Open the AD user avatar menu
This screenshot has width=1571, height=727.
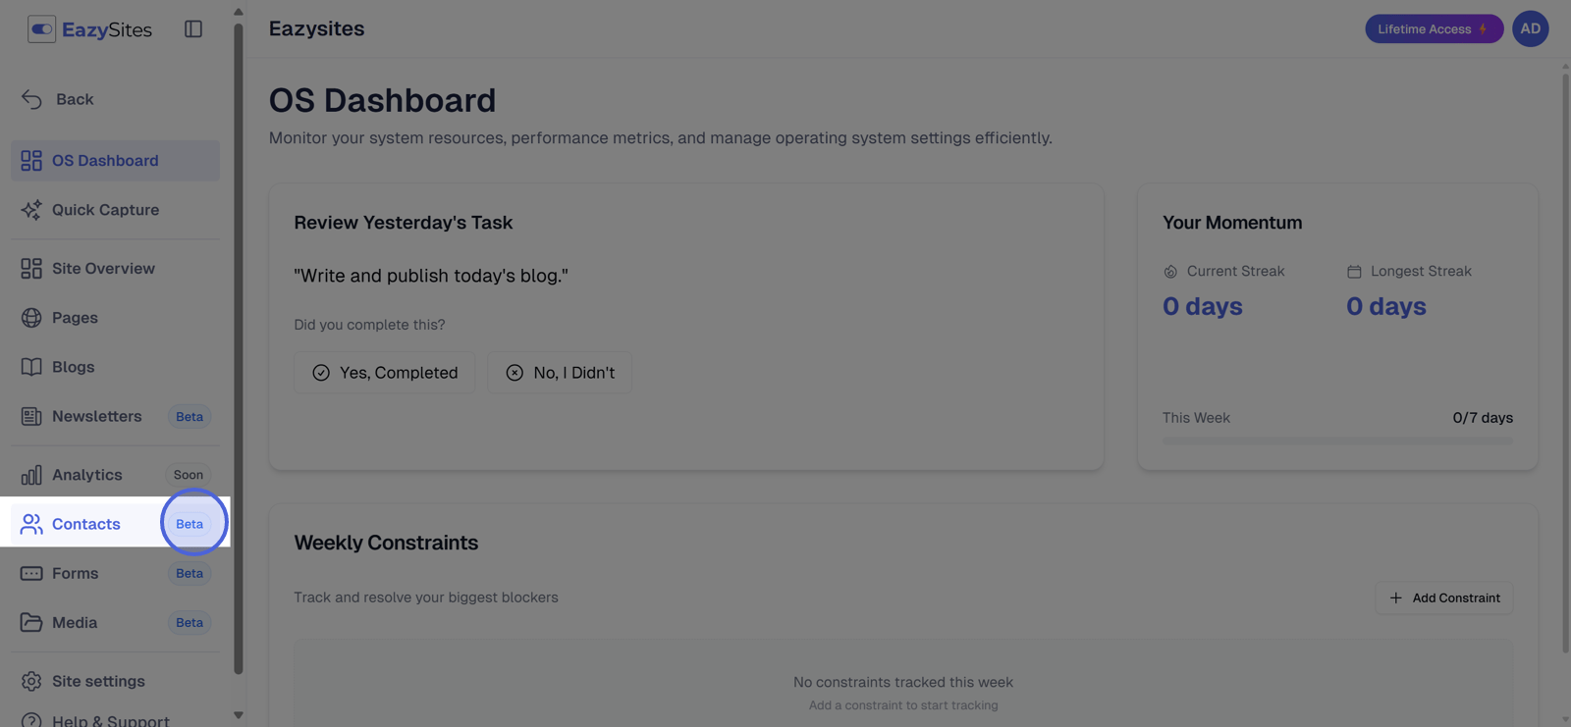tap(1530, 28)
